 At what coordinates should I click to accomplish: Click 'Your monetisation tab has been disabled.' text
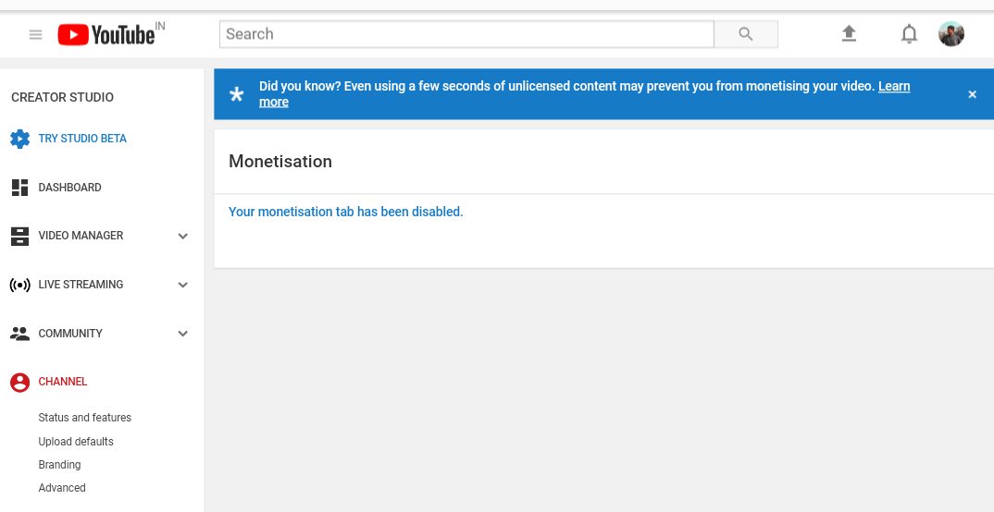(x=346, y=212)
